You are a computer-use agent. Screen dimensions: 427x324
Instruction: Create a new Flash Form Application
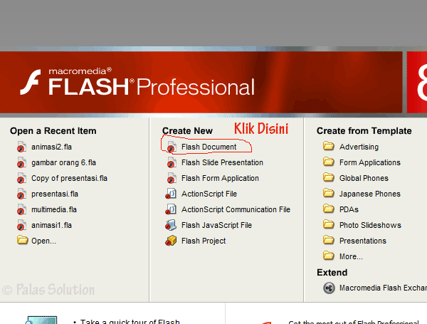pyautogui.click(x=220, y=179)
